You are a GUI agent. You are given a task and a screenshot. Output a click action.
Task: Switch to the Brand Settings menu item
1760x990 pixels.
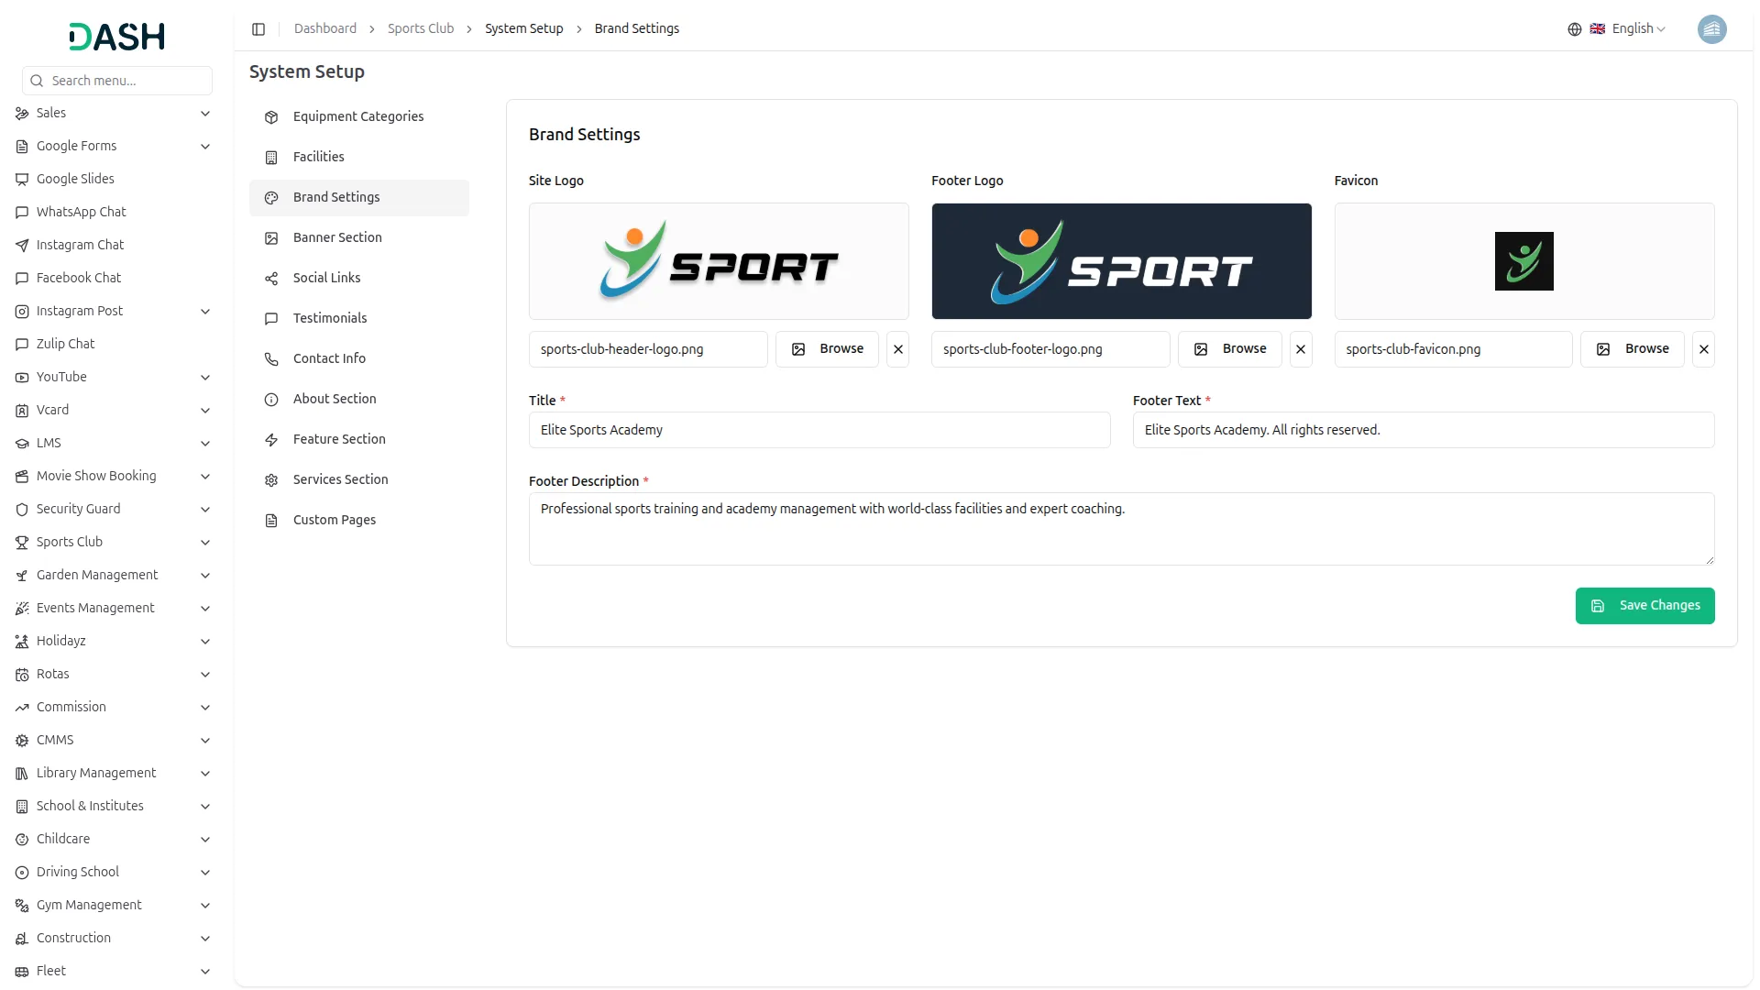pyautogui.click(x=335, y=197)
